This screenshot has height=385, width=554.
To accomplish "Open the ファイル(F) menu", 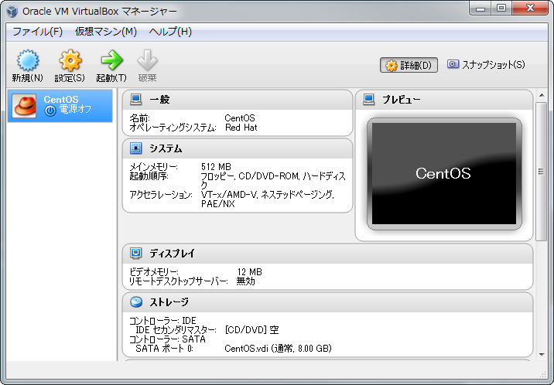I will point(38,32).
